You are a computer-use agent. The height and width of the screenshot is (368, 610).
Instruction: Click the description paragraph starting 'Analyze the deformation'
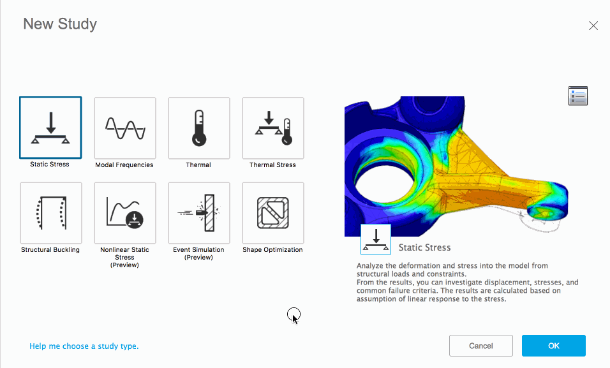point(467,282)
